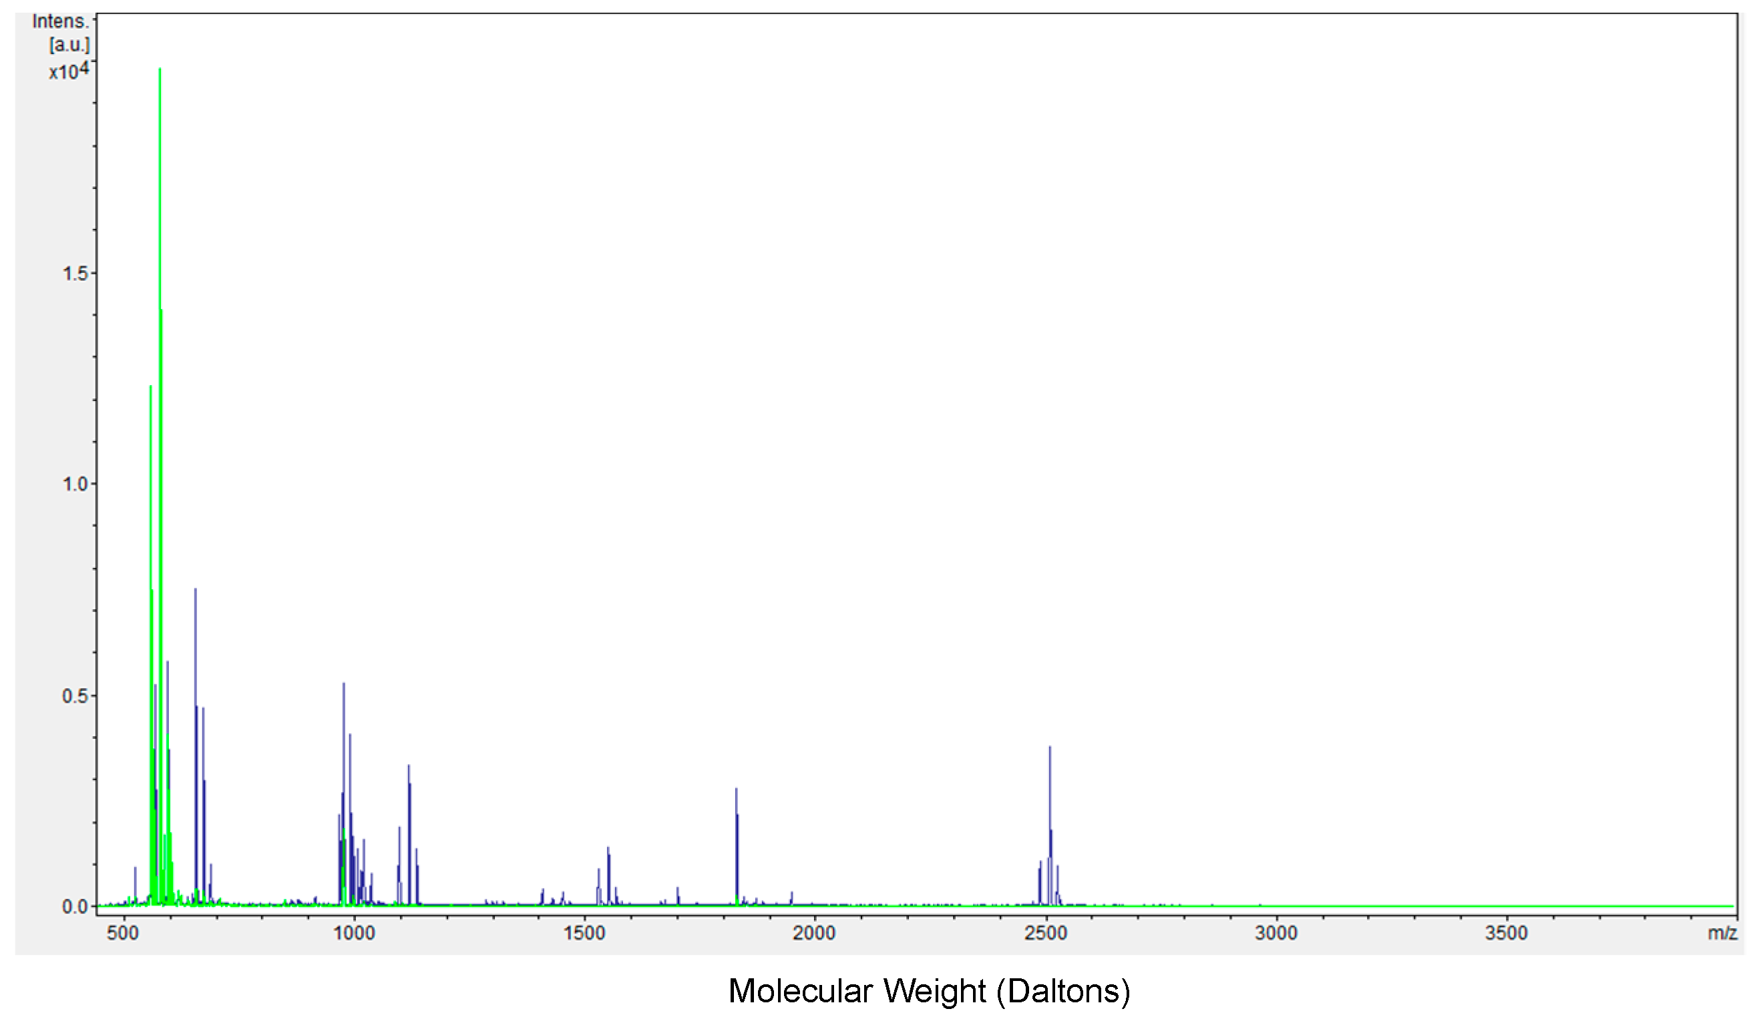Click the 2000 label on the x-axis

pyautogui.click(x=814, y=933)
